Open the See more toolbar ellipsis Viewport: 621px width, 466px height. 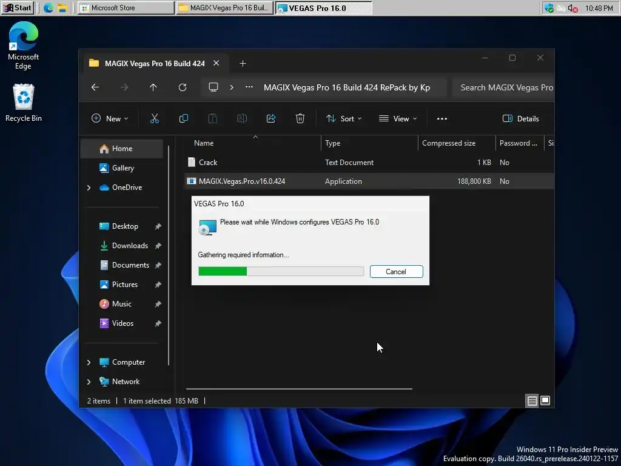pos(442,118)
